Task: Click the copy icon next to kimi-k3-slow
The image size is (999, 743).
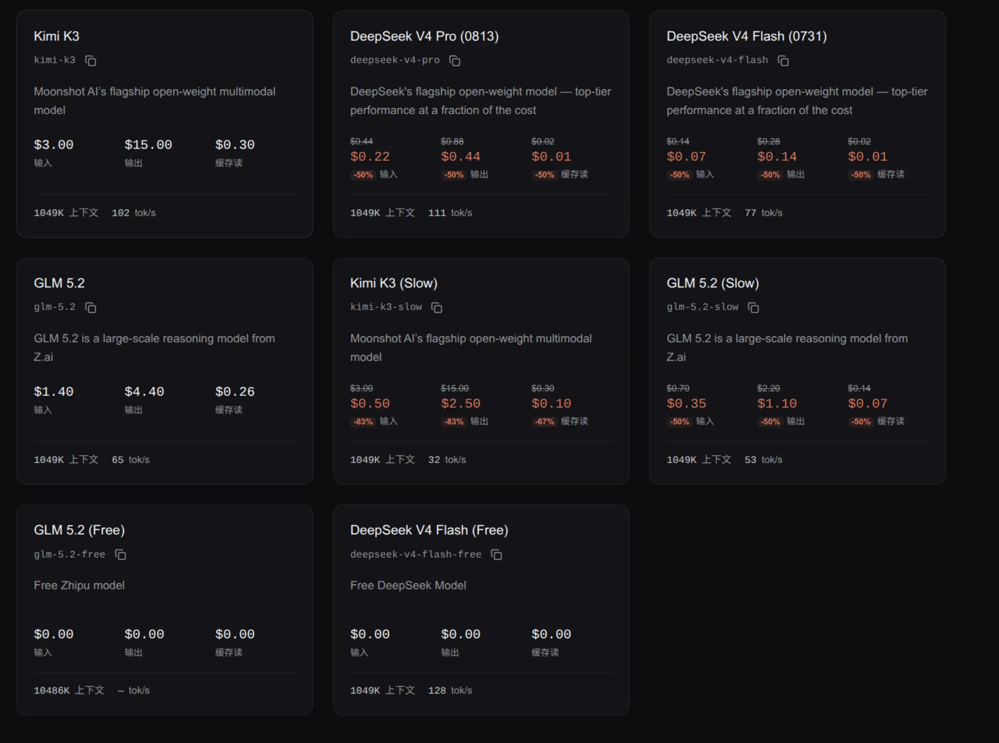Action: click(436, 308)
